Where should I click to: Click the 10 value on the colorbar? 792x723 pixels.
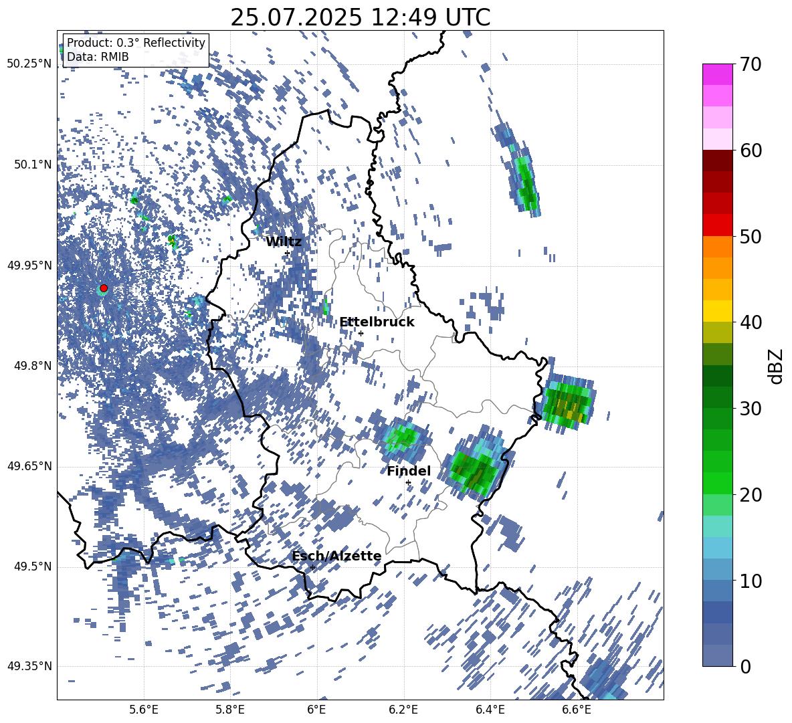point(751,581)
